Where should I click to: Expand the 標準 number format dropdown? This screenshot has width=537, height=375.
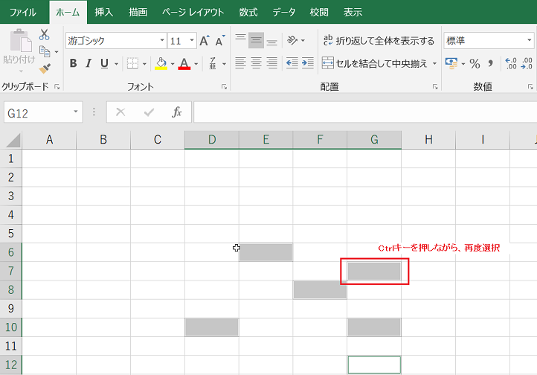coord(487,41)
